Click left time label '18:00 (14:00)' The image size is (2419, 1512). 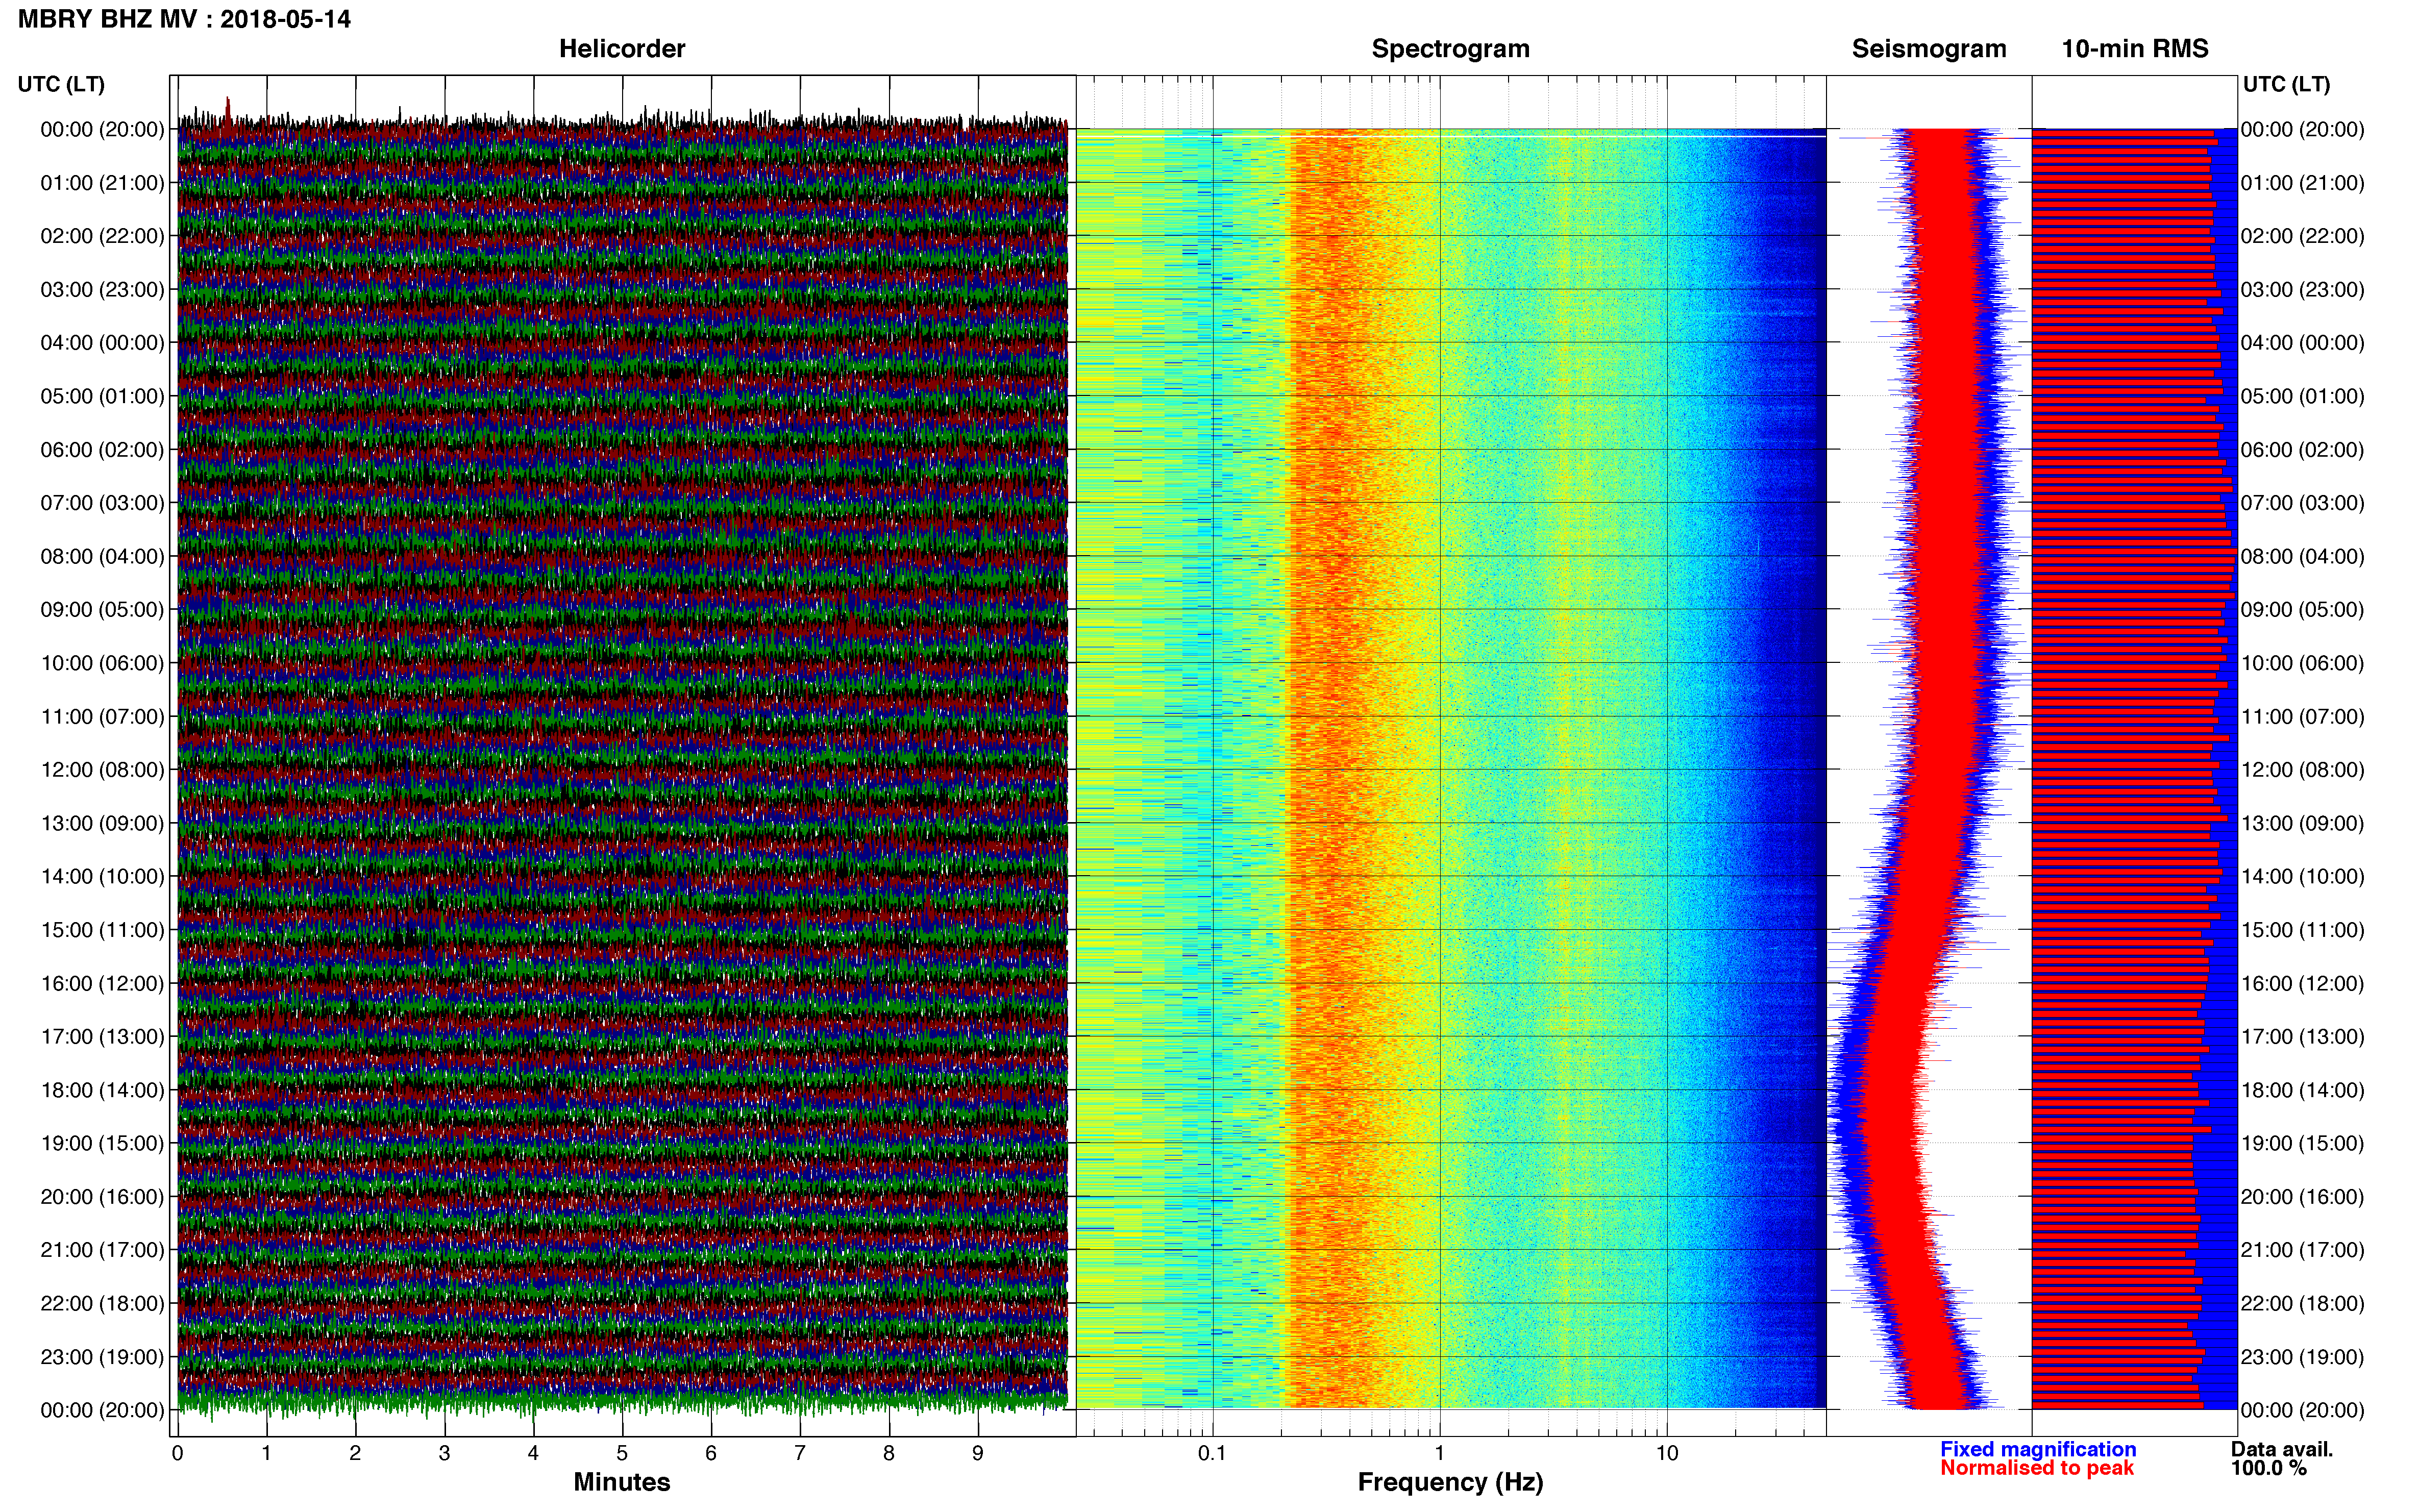pos(102,1090)
